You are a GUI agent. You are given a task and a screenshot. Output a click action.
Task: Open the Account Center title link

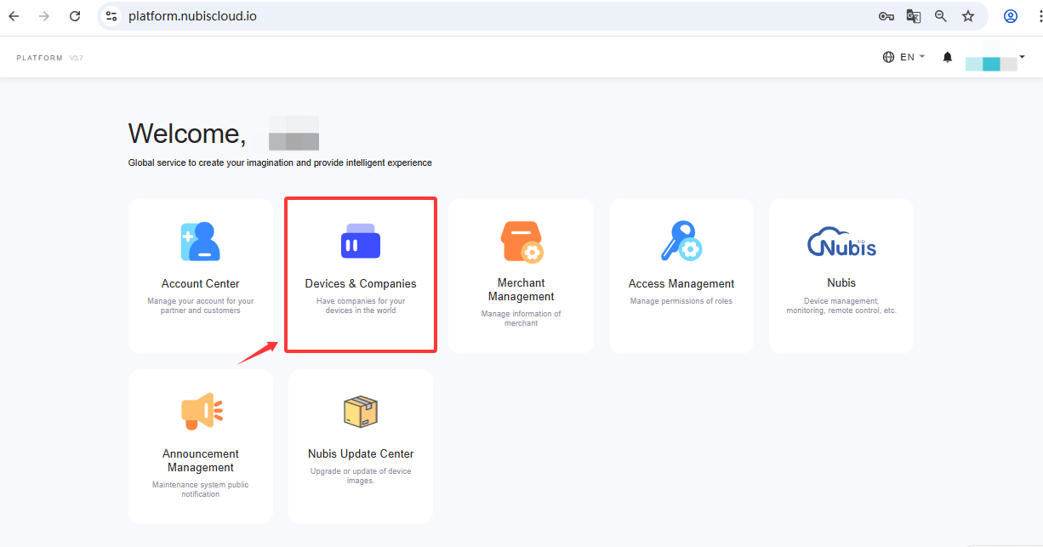point(201,283)
